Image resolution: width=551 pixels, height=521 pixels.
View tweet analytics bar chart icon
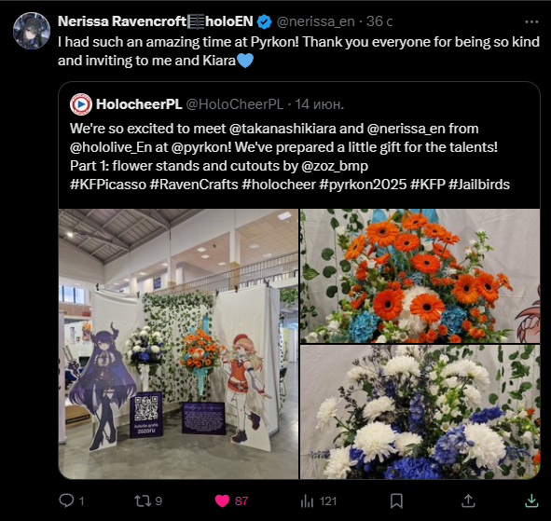[x=307, y=501]
